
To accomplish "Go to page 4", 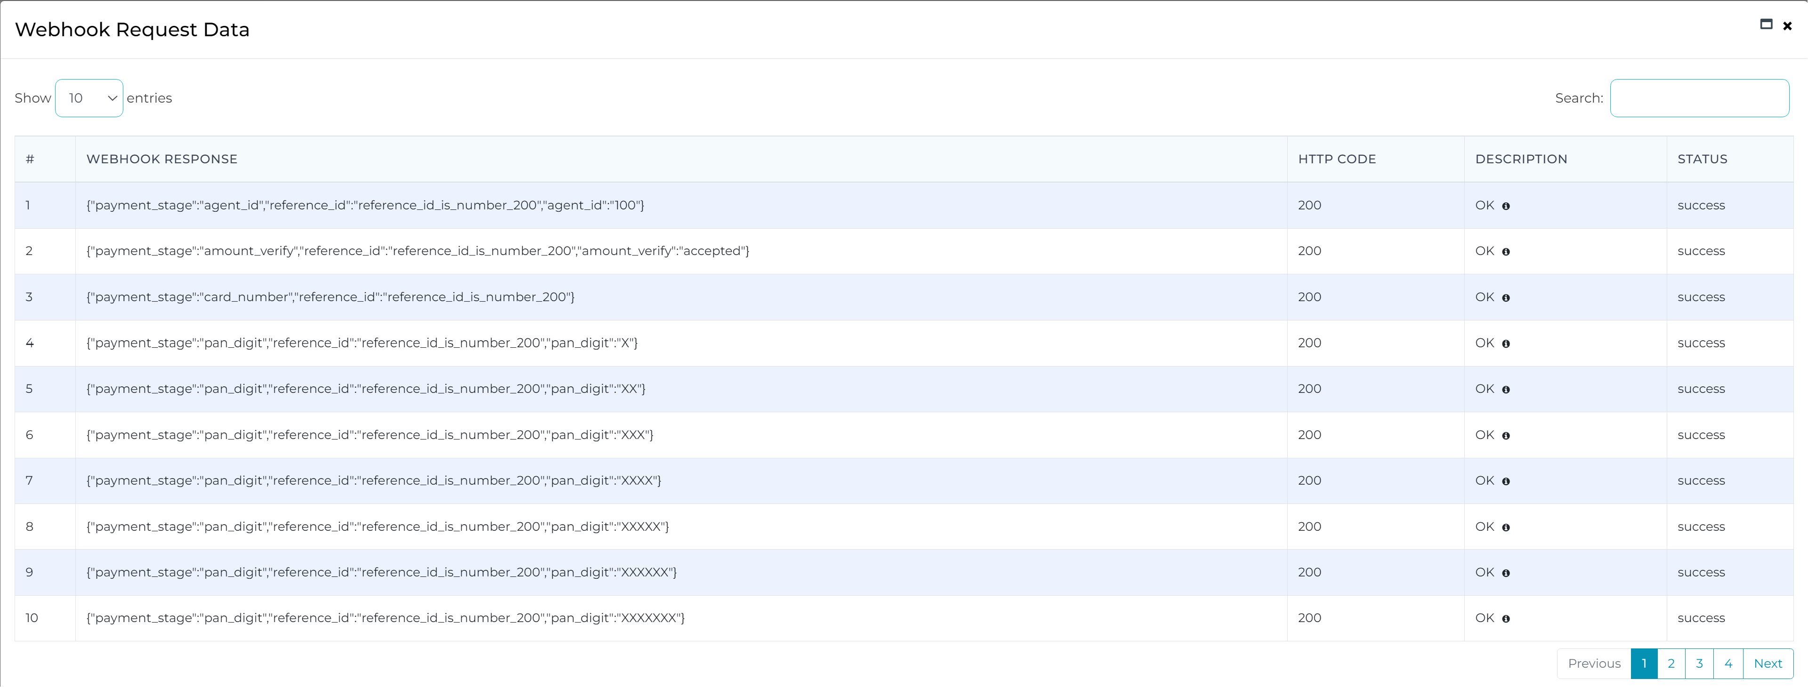I will pos(1728,664).
